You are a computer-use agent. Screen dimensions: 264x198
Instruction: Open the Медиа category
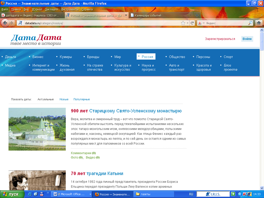pos(10,65)
